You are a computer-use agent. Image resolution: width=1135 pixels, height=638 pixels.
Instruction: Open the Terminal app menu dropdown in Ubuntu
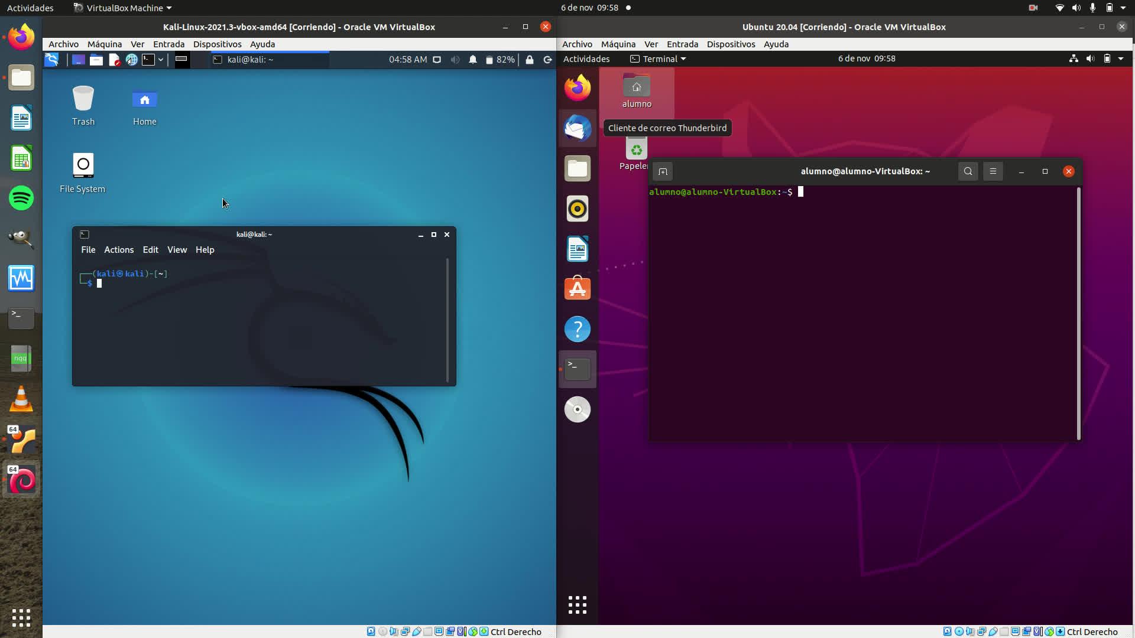(659, 59)
